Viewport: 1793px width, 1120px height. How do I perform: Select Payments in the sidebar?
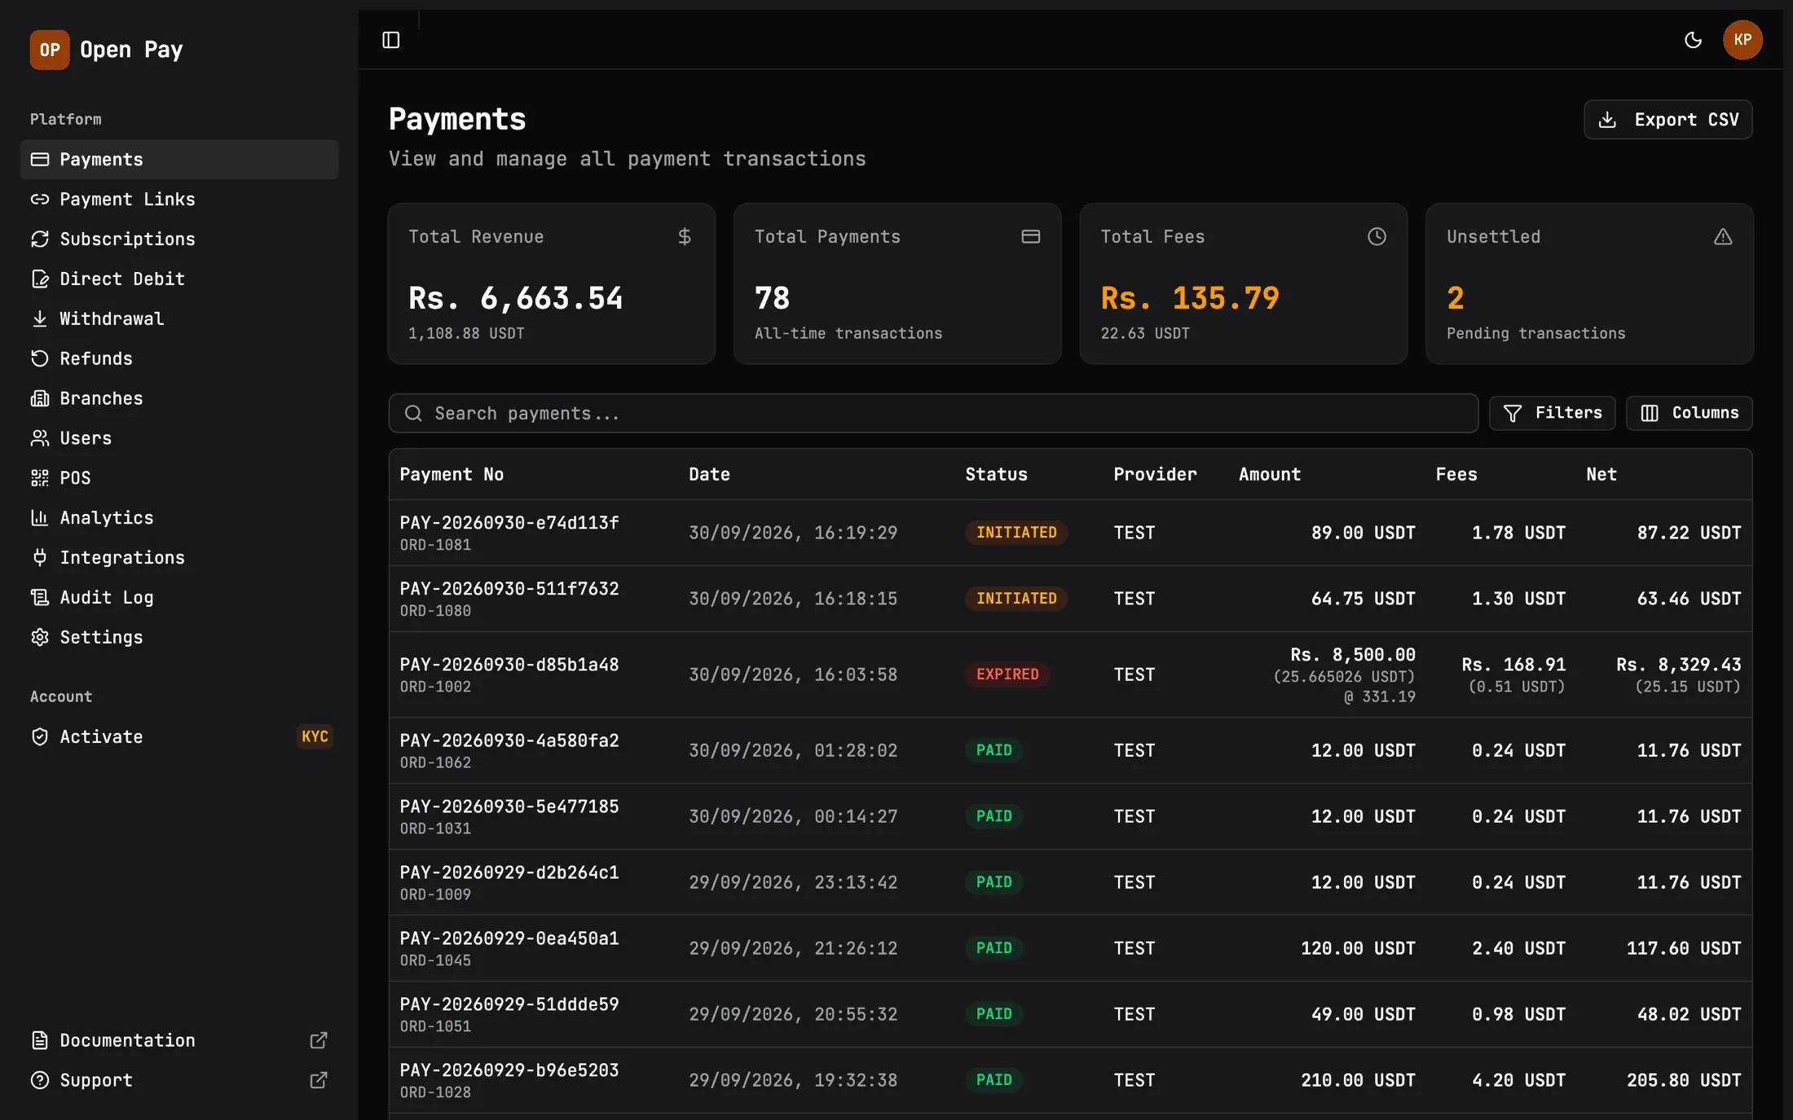coord(179,160)
